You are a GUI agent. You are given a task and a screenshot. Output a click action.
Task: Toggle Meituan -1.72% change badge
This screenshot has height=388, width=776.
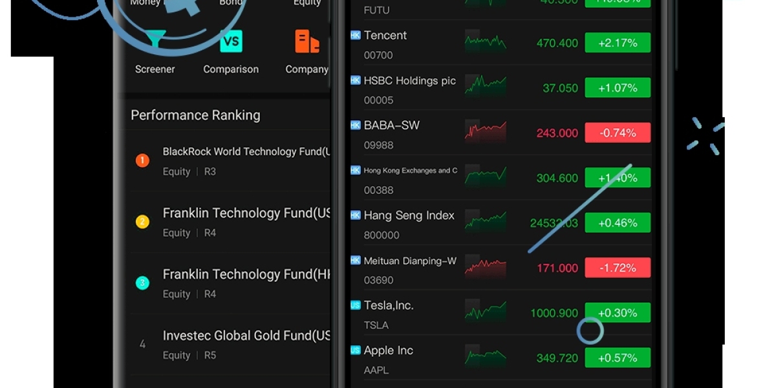click(x=618, y=268)
